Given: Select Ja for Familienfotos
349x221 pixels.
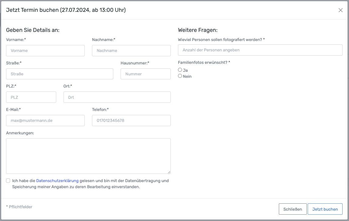Looking at the screenshot, I should tap(180, 70).
